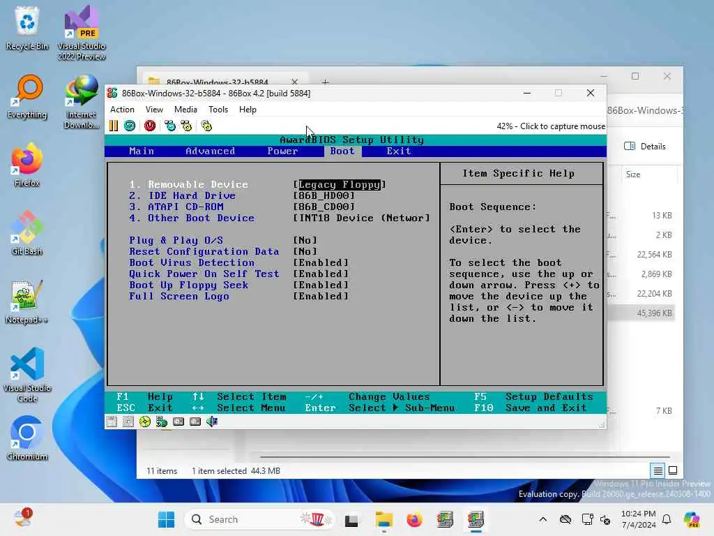
Task: Show hidden system tray icons chevron
Action: (x=542, y=519)
